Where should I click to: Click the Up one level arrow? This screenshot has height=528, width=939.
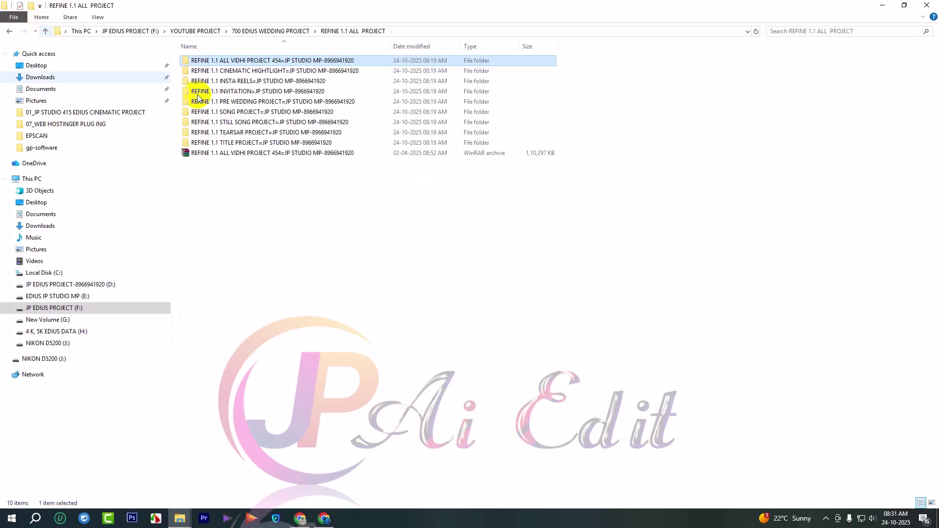pyautogui.click(x=45, y=31)
